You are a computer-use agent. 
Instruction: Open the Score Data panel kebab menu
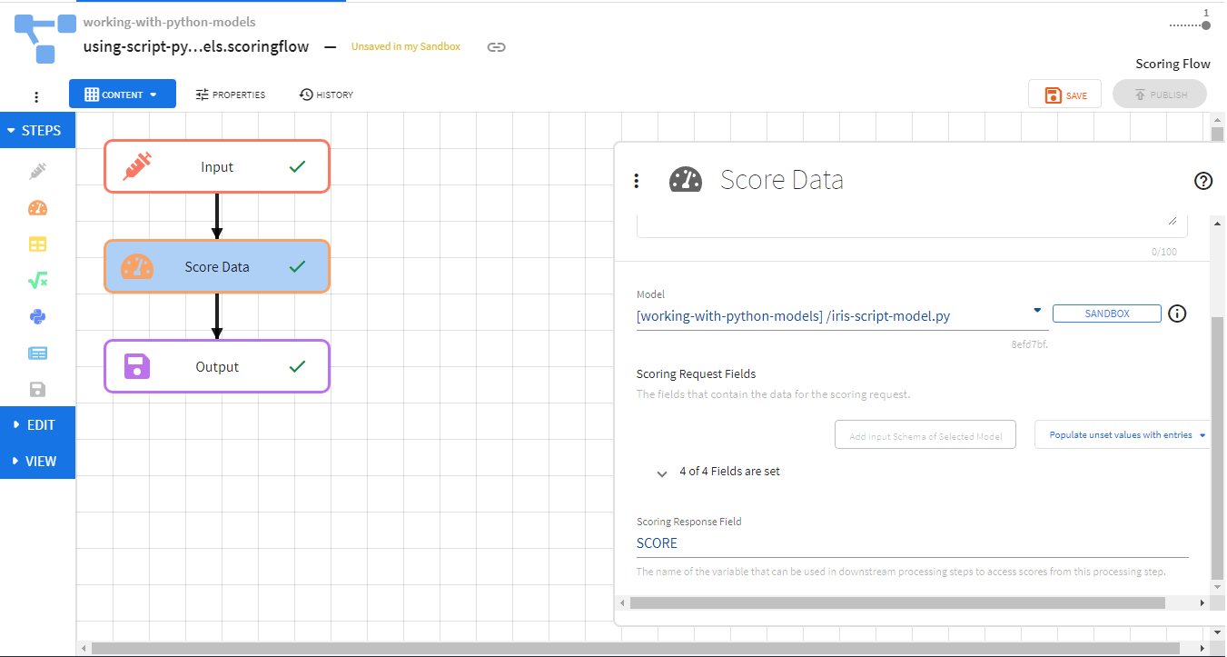pyautogui.click(x=637, y=181)
